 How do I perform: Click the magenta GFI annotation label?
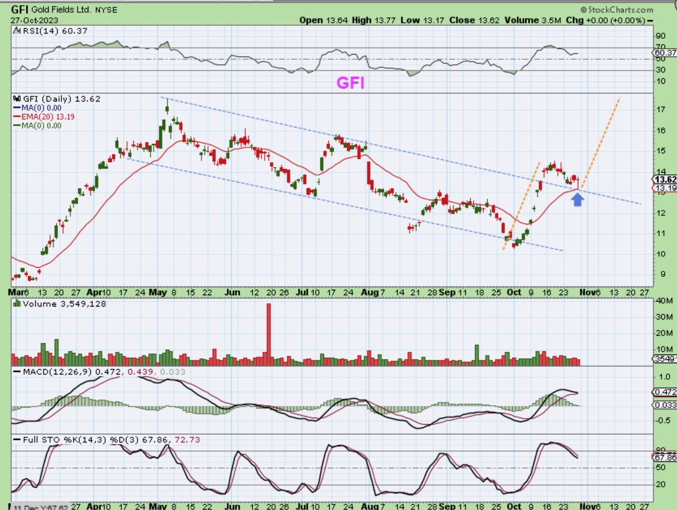tap(351, 83)
